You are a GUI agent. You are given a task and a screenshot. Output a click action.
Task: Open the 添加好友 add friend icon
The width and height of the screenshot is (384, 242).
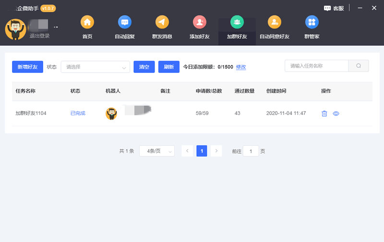[200, 22]
